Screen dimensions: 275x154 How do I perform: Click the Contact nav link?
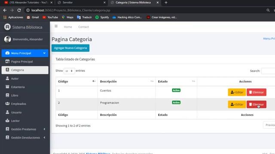(83, 27)
